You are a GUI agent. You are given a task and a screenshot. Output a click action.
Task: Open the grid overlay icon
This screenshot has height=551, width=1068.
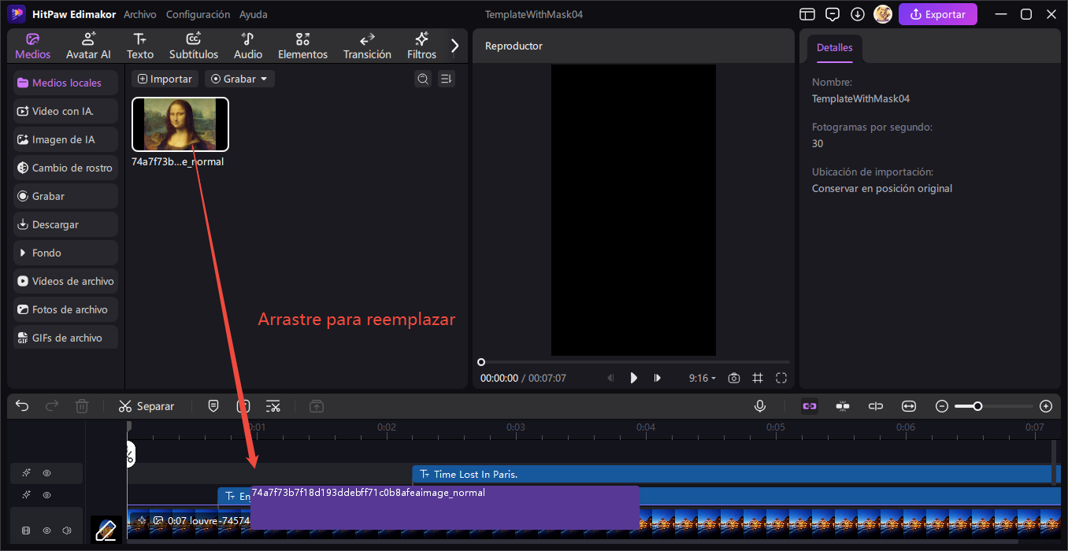757,378
